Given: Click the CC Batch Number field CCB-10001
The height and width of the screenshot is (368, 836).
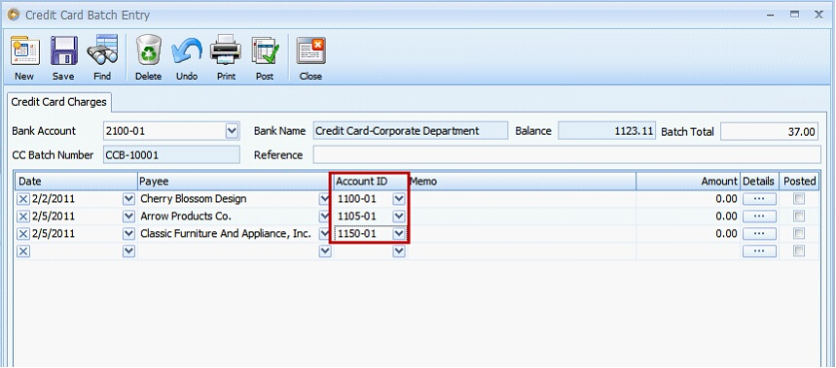Looking at the screenshot, I should 171,155.
